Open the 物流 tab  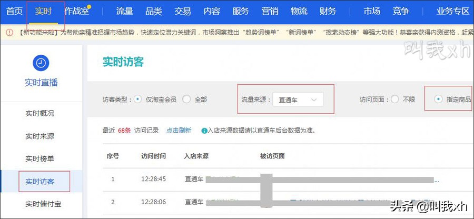pyautogui.click(x=299, y=12)
